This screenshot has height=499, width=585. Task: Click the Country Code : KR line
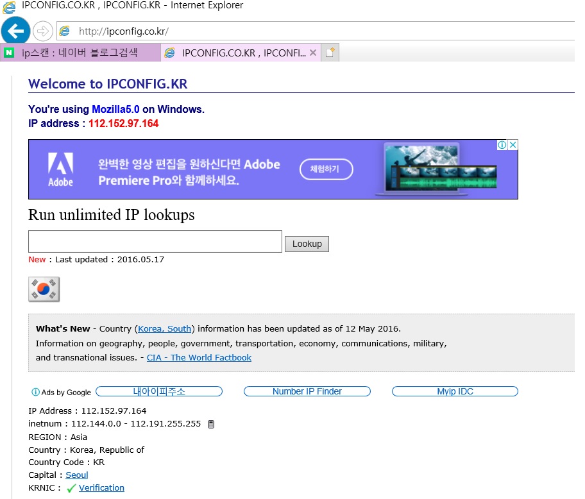(x=67, y=462)
